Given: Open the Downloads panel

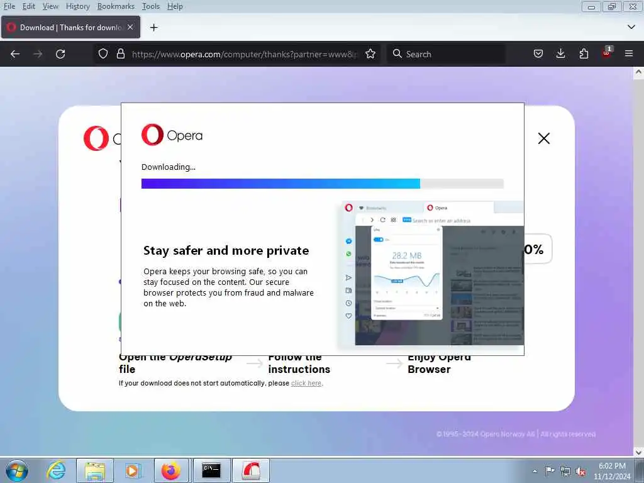Looking at the screenshot, I should click(560, 54).
